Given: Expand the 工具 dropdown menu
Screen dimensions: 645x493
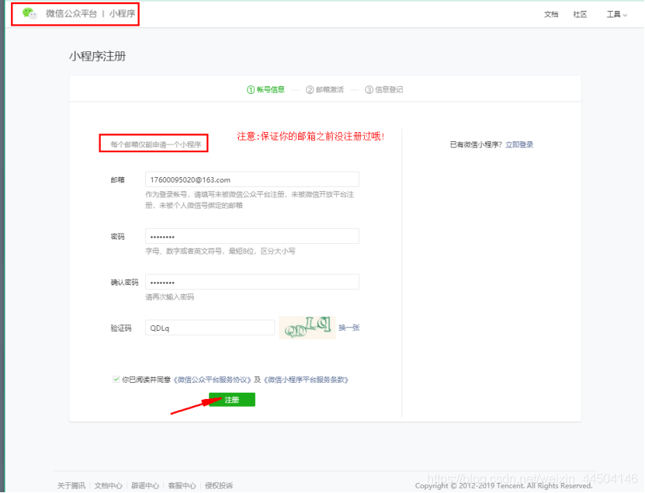Looking at the screenshot, I should click(616, 15).
